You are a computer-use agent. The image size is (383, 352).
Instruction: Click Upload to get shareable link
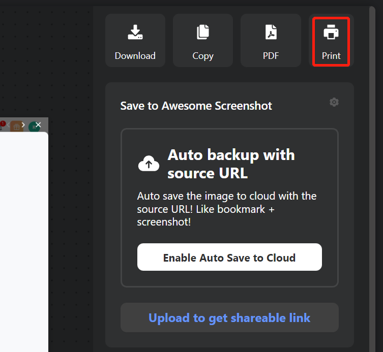pyautogui.click(x=229, y=317)
